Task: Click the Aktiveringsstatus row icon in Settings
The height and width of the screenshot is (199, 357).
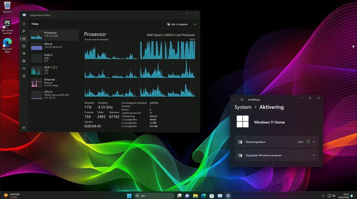Action: point(240,142)
